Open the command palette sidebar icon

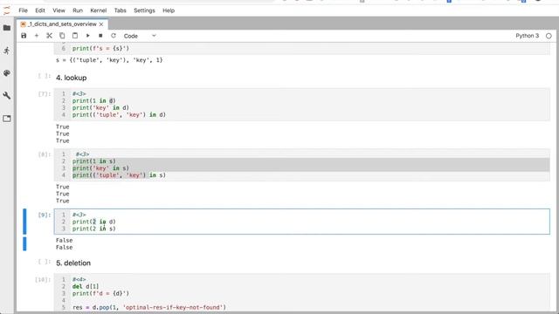(7, 73)
